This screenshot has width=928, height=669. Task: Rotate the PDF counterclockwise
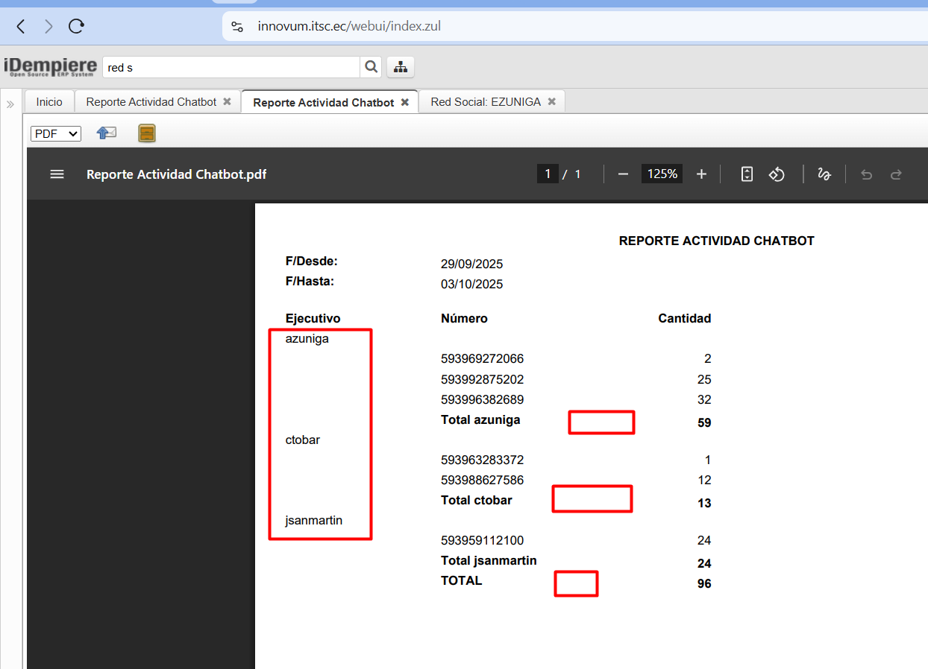[777, 174]
